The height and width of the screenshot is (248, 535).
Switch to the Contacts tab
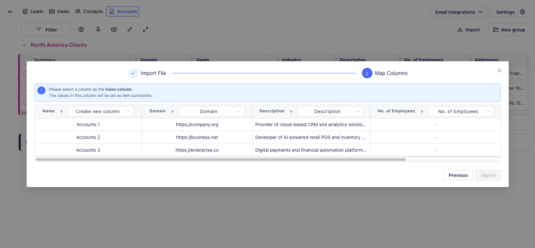click(x=89, y=11)
